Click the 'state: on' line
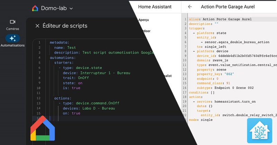Image resolution: width=277 pixels, height=145 pixels. [x=73, y=83]
